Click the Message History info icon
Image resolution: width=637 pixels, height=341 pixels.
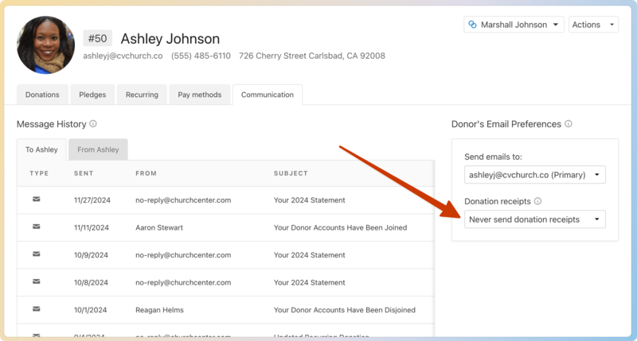93,124
